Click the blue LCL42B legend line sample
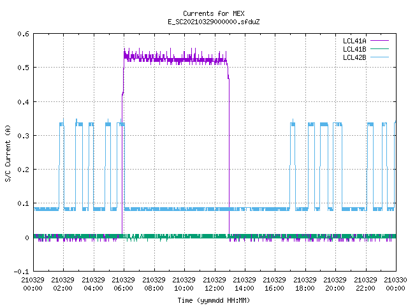The width and height of the screenshot is (408, 306). [x=379, y=57]
